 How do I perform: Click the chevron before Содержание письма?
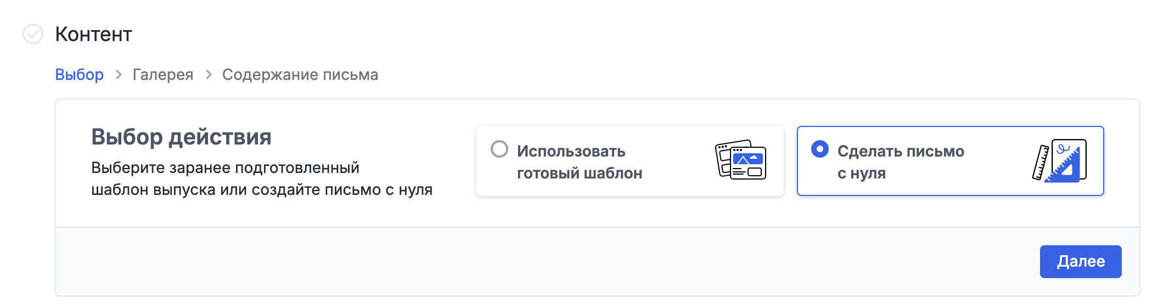209,74
